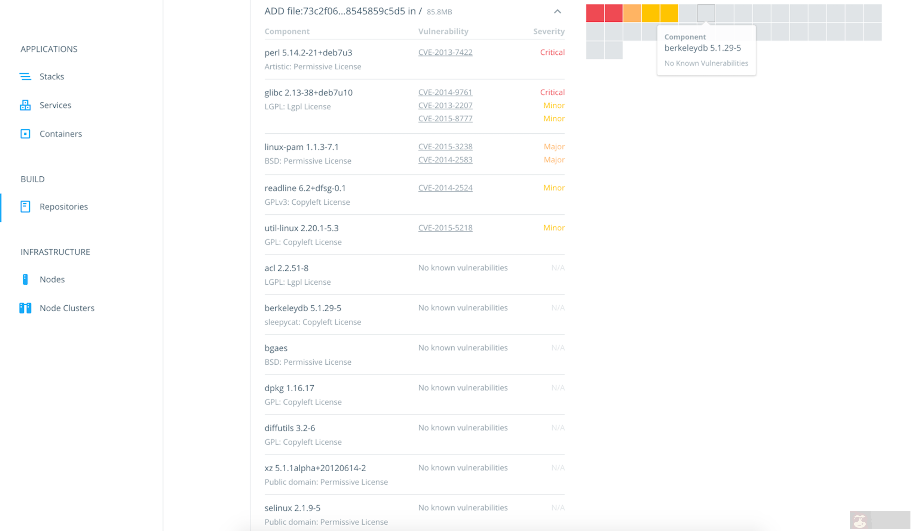Image resolution: width=914 pixels, height=531 pixels.
Task: Open the CVE-2015-5218 link for util-linux
Action: (445, 227)
